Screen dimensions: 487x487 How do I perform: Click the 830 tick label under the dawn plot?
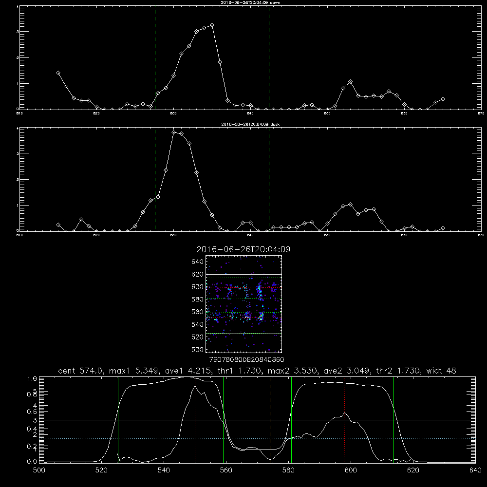pyautogui.click(x=173, y=113)
